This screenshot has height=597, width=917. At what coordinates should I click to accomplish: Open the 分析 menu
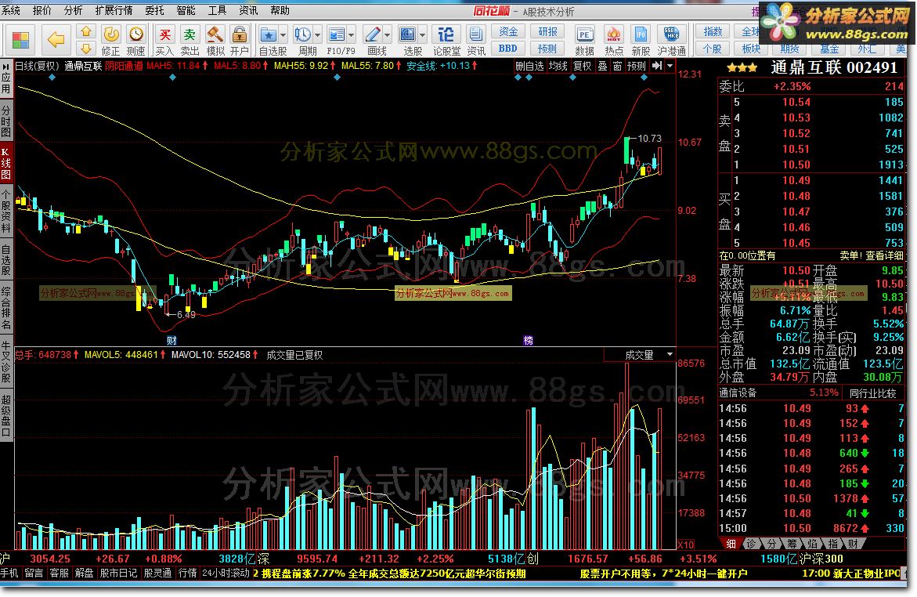click(x=73, y=10)
